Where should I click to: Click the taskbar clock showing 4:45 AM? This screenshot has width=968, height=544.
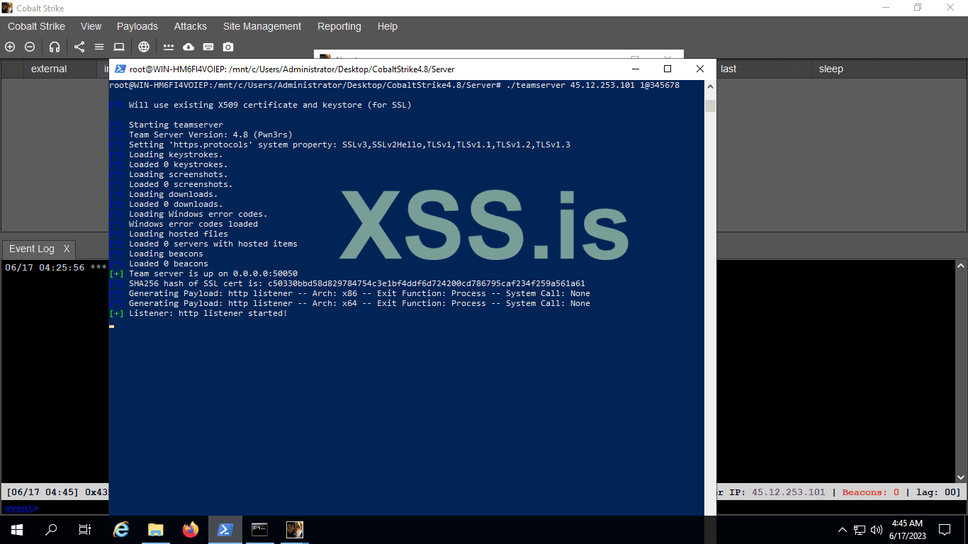[x=907, y=530]
